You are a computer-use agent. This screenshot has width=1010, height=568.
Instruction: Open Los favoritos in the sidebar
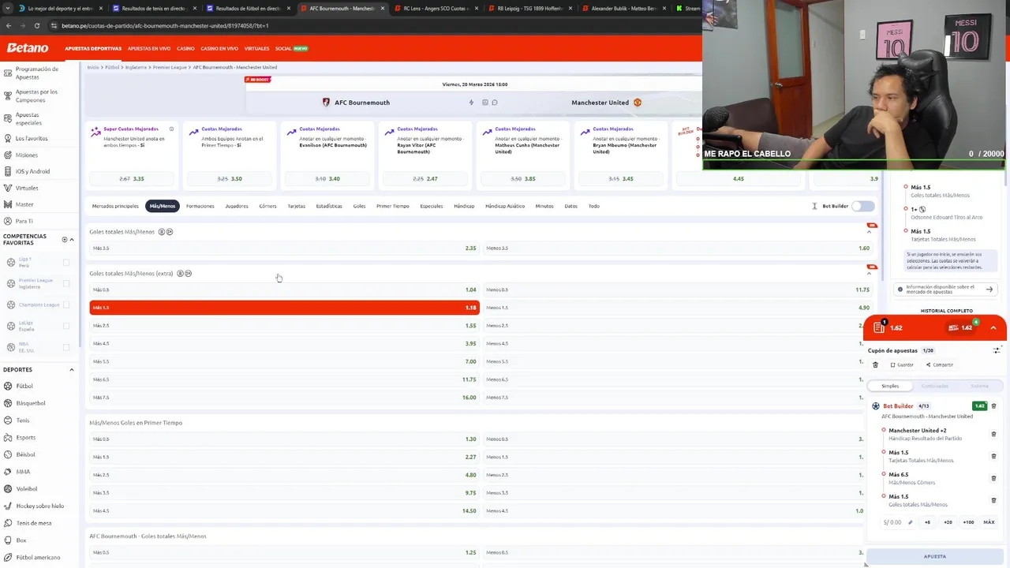pos(32,138)
